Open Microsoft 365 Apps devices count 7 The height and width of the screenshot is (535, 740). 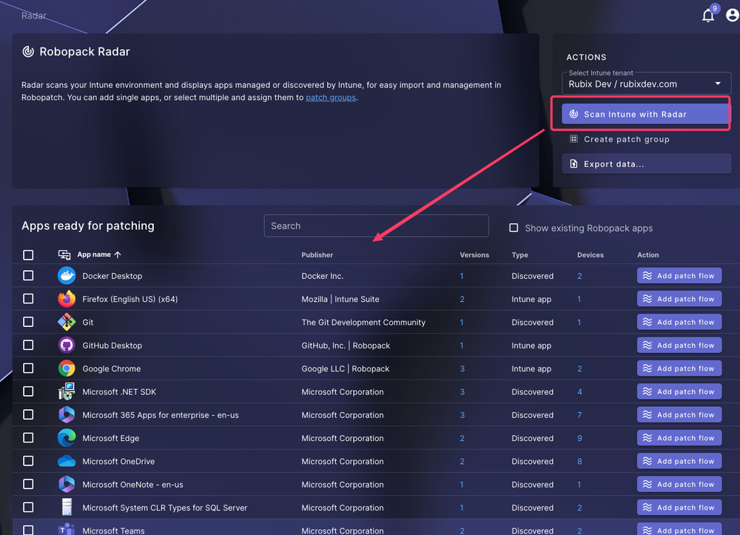click(x=579, y=414)
